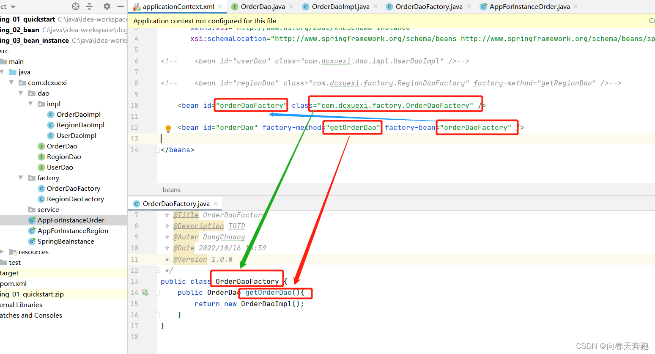This screenshot has width=655, height=354.
Task: Click the collapse all icon in project panel
Action: 89,6
